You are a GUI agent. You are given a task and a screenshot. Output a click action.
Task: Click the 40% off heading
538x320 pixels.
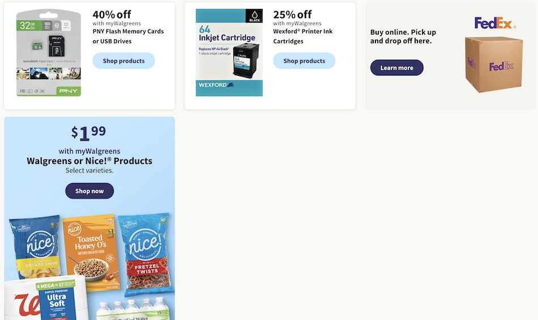[112, 14]
